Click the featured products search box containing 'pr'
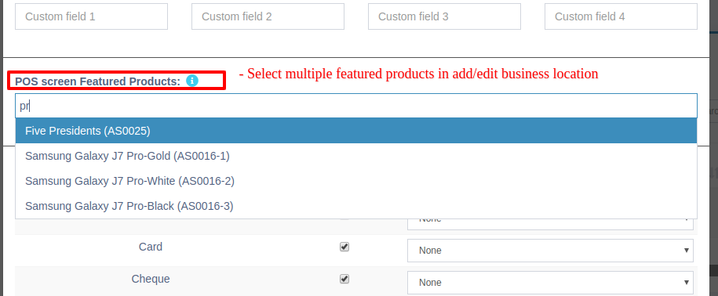The image size is (718, 296). click(x=356, y=106)
